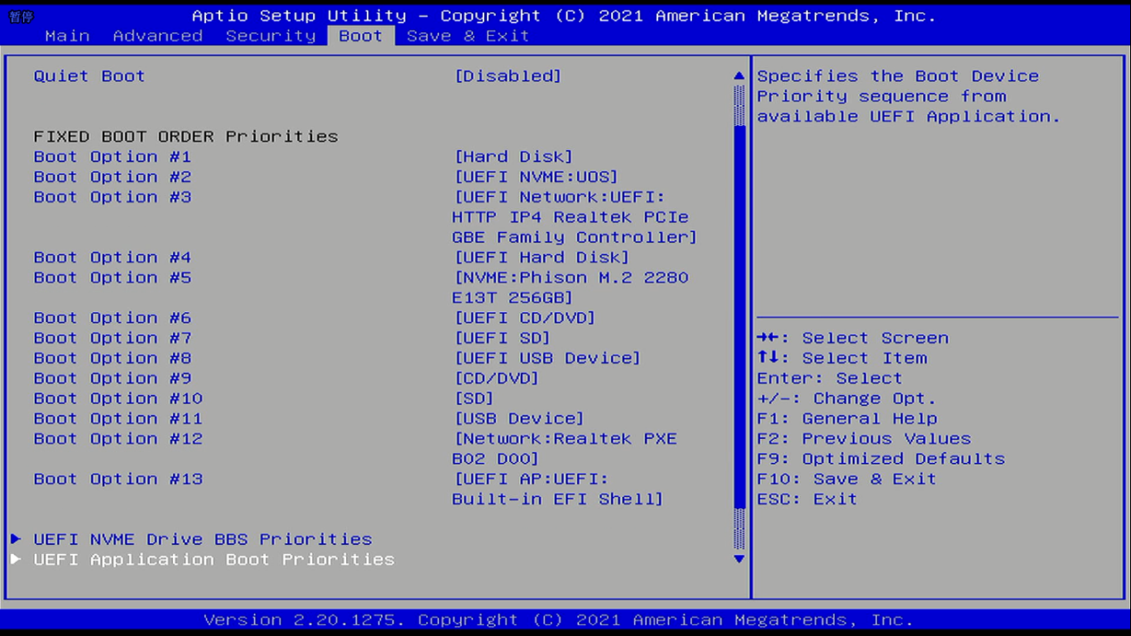This screenshot has width=1131, height=636.
Task: Click Boot Option #11 USB Device value
Action: (x=519, y=418)
